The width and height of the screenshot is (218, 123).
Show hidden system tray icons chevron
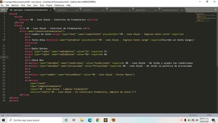(x=181, y=120)
